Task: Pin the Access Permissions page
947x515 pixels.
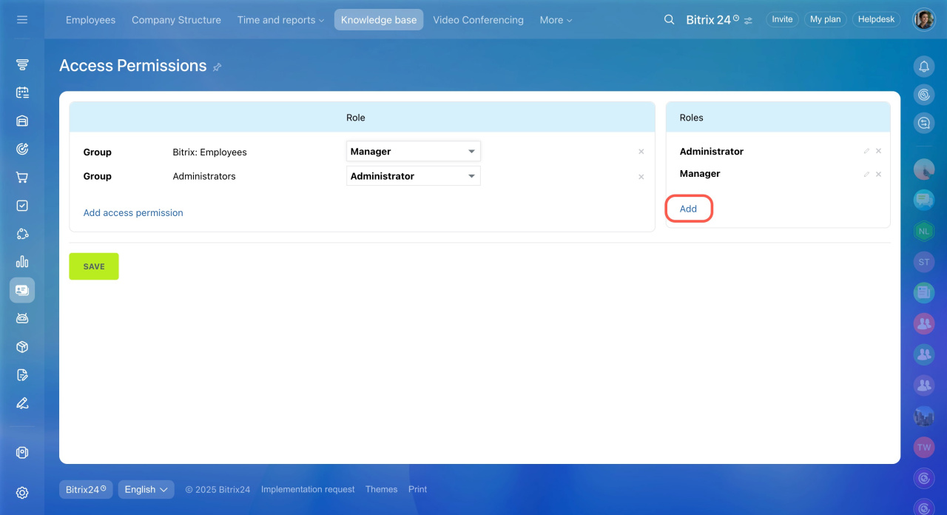Action: (x=218, y=67)
